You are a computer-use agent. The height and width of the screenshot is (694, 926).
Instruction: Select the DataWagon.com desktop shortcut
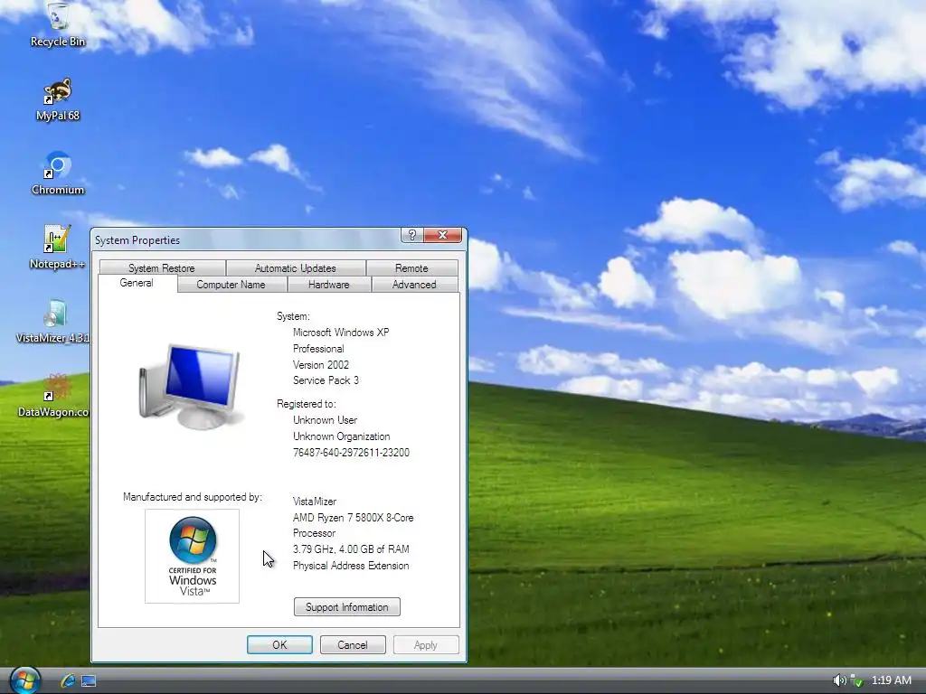(x=53, y=396)
